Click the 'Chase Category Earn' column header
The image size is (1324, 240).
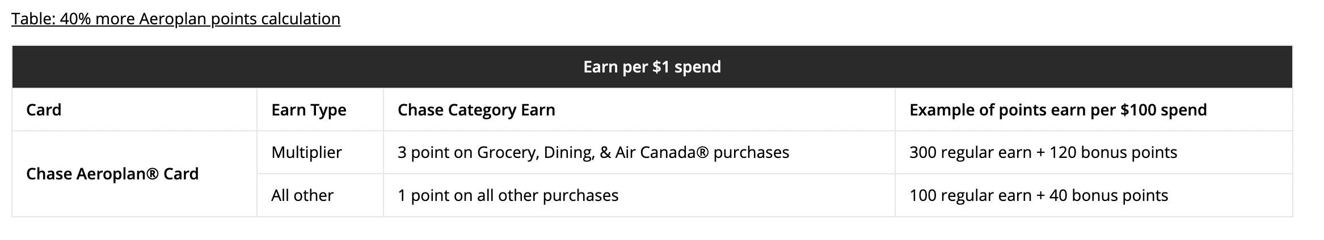639,110
